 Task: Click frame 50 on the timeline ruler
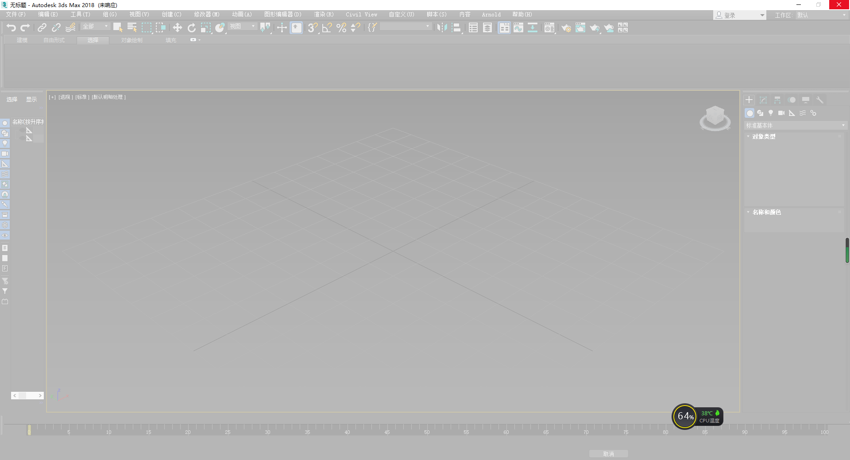click(x=426, y=432)
